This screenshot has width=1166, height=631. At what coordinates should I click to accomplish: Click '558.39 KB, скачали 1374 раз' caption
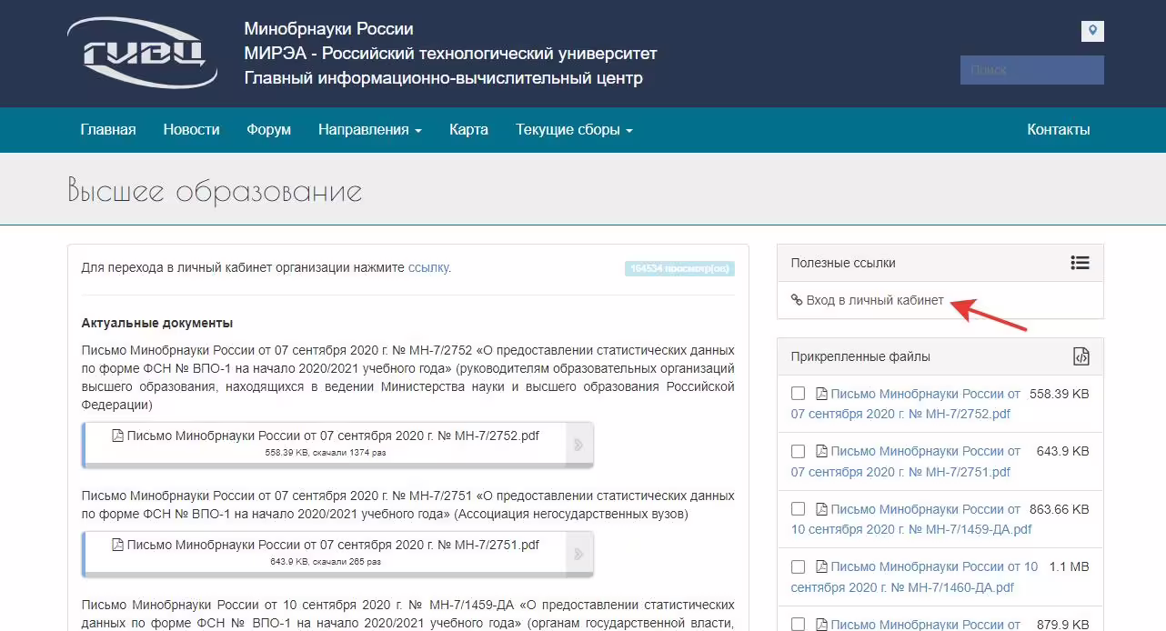click(325, 453)
